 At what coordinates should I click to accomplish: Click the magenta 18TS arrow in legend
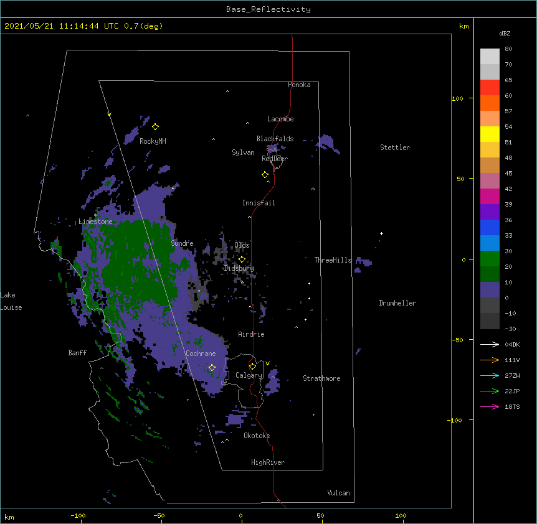point(490,406)
